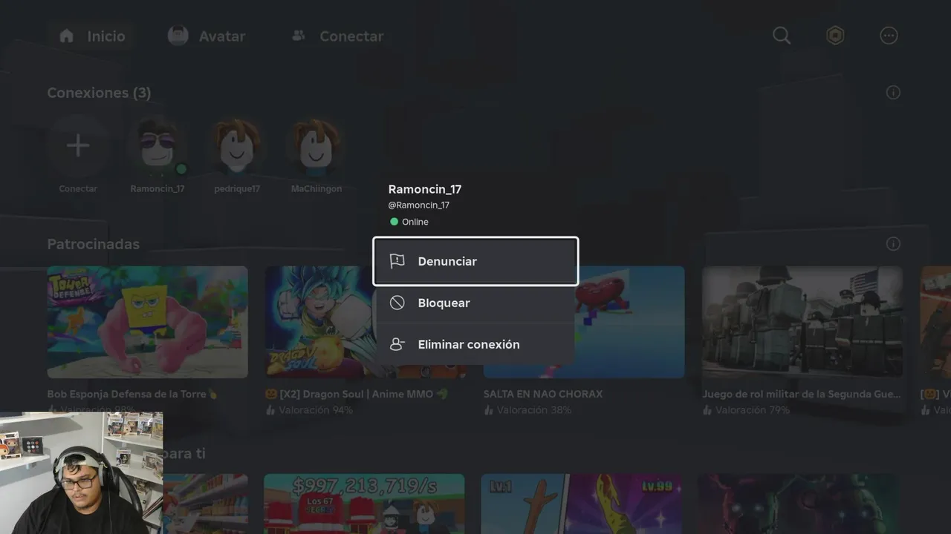Click the info icon beside Patrocinadas
Screen dimensions: 951x534
(x=893, y=244)
